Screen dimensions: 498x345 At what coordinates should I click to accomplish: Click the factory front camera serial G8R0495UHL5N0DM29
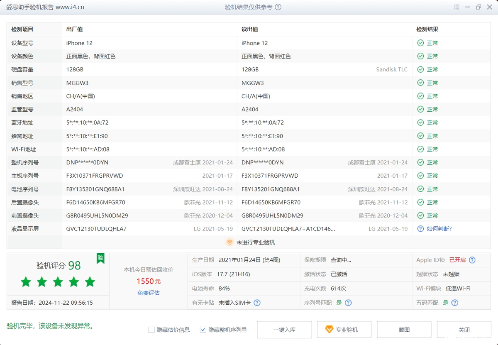pyautogui.click(x=97, y=215)
